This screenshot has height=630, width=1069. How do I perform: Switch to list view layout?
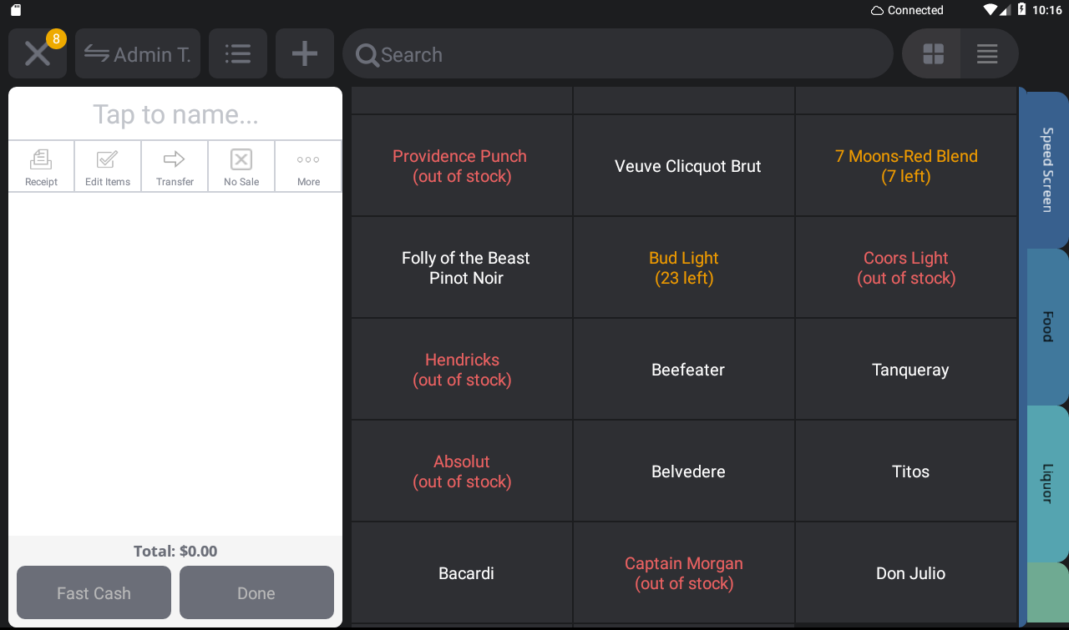[x=989, y=54]
